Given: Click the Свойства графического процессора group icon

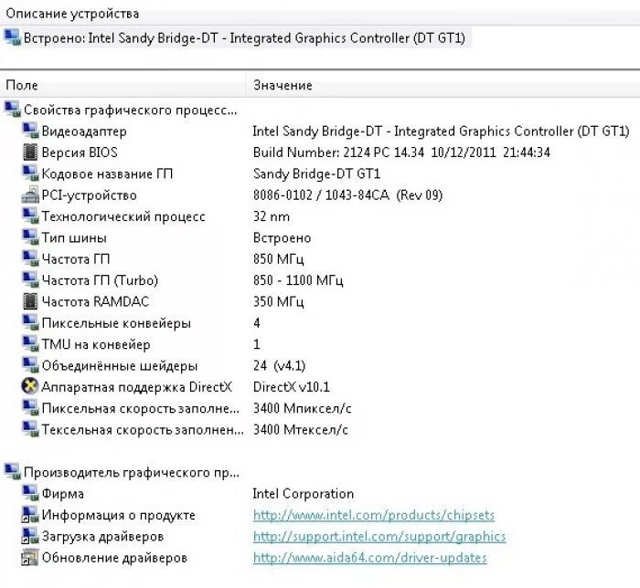Looking at the screenshot, I should click(x=12, y=110).
